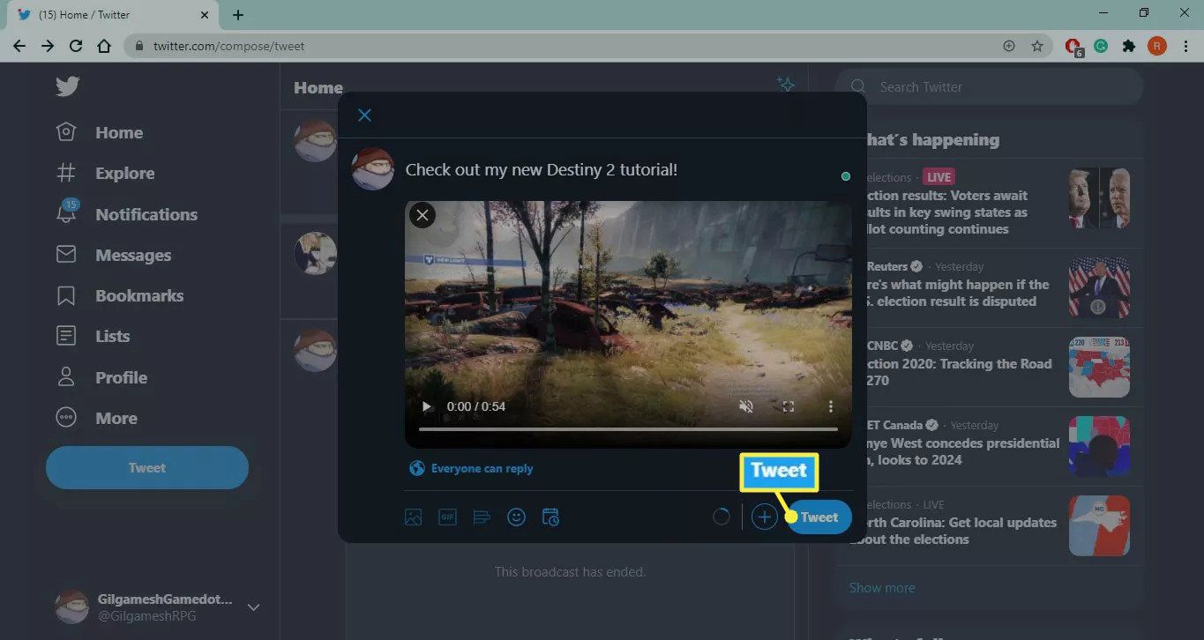Click the top tweets sparkle icon
Image resolution: width=1204 pixels, height=640 pixels.
785,86
